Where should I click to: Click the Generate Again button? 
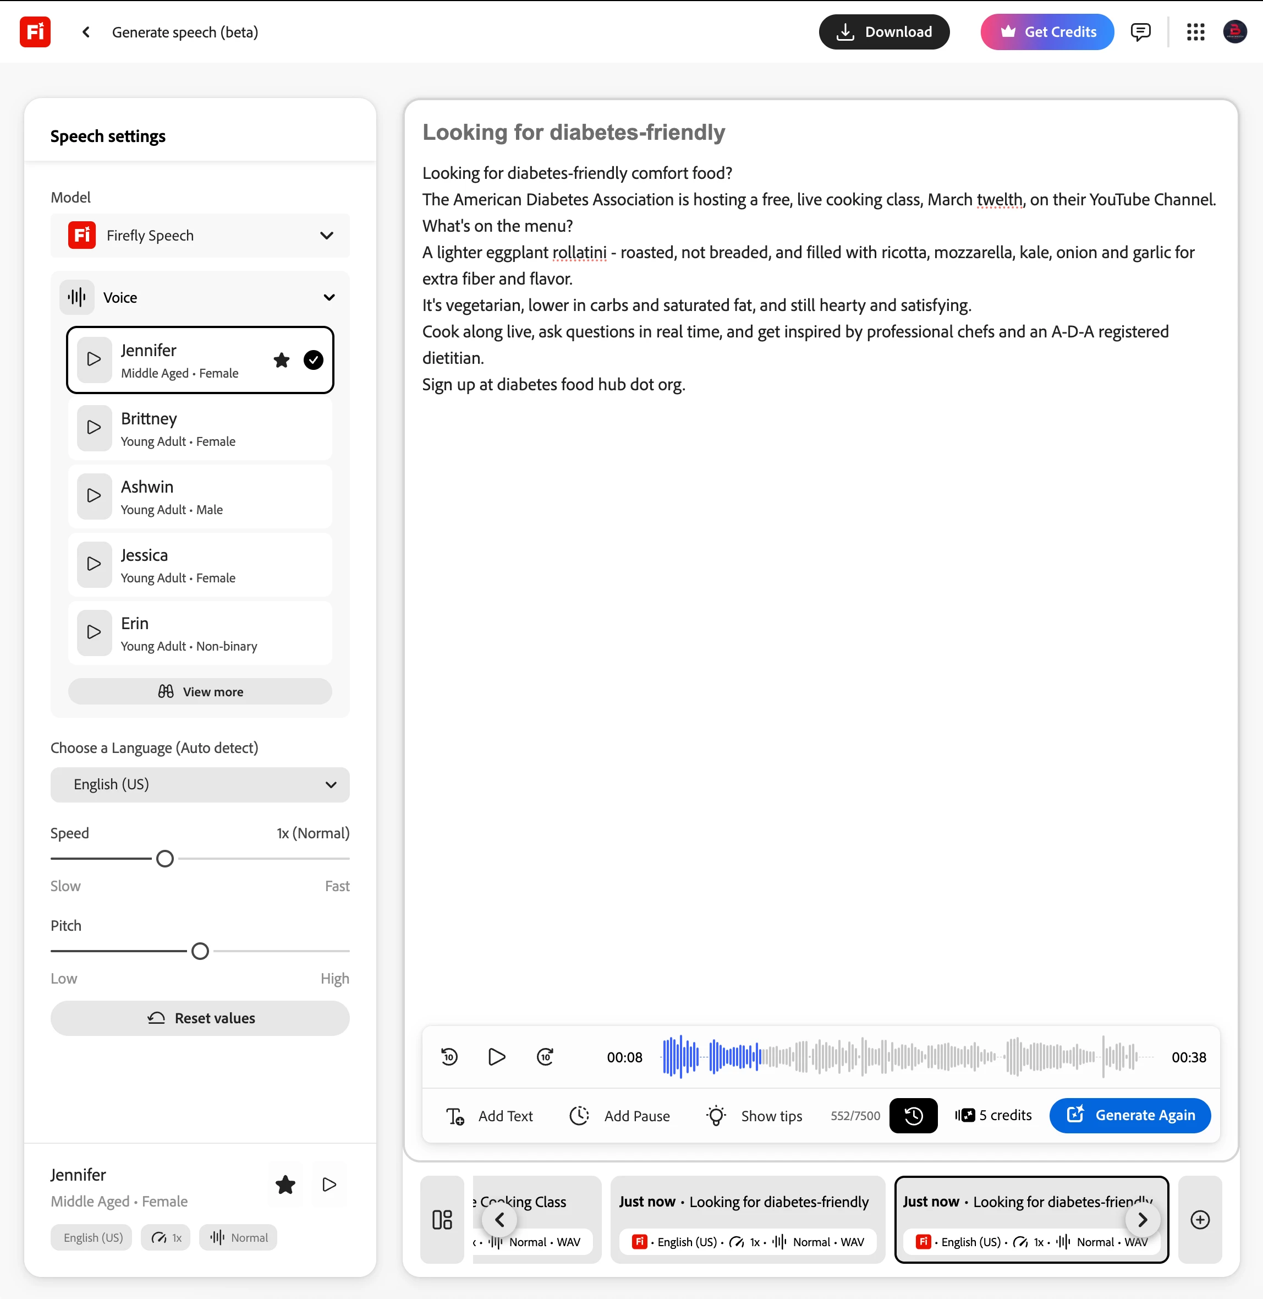[1130, 1115]
